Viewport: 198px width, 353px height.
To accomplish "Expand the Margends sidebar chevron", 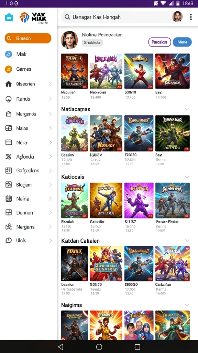I will [x=51, y=114].
